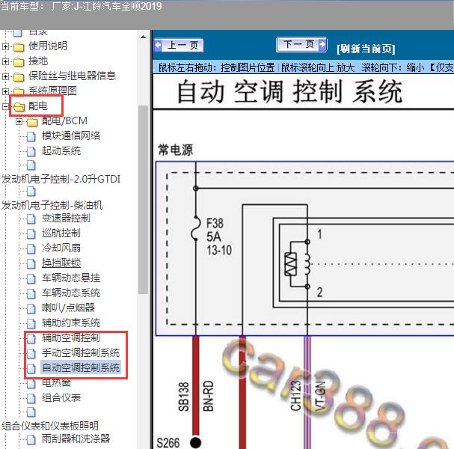Viewport: 454px width, 449px height.
Task: Open the 模块通信网络 page
Action: (71, 136)
